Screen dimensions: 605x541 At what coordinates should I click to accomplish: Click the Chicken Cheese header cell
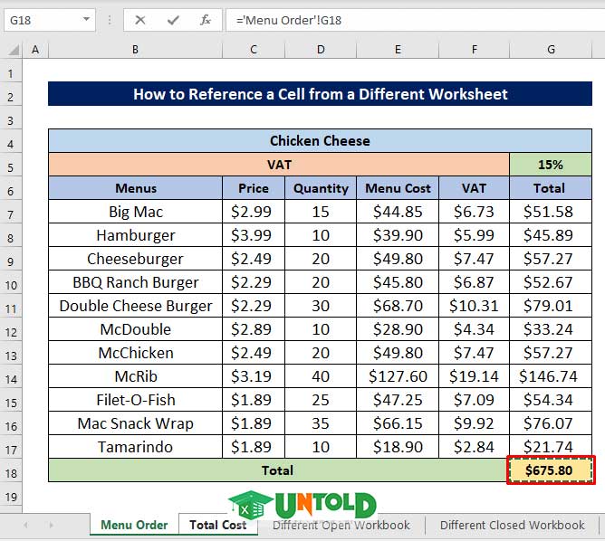click(320, 141)
